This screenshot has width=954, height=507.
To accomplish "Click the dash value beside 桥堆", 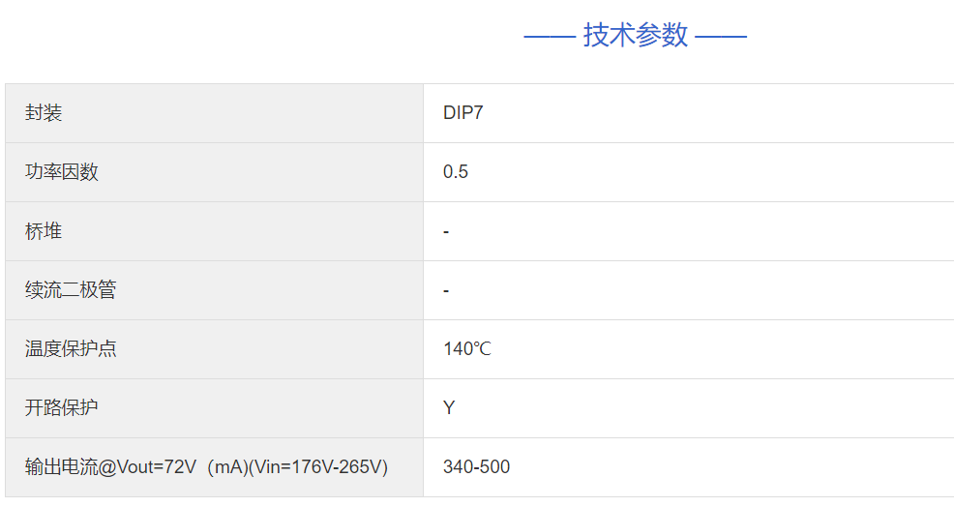I will click(446, 232).
